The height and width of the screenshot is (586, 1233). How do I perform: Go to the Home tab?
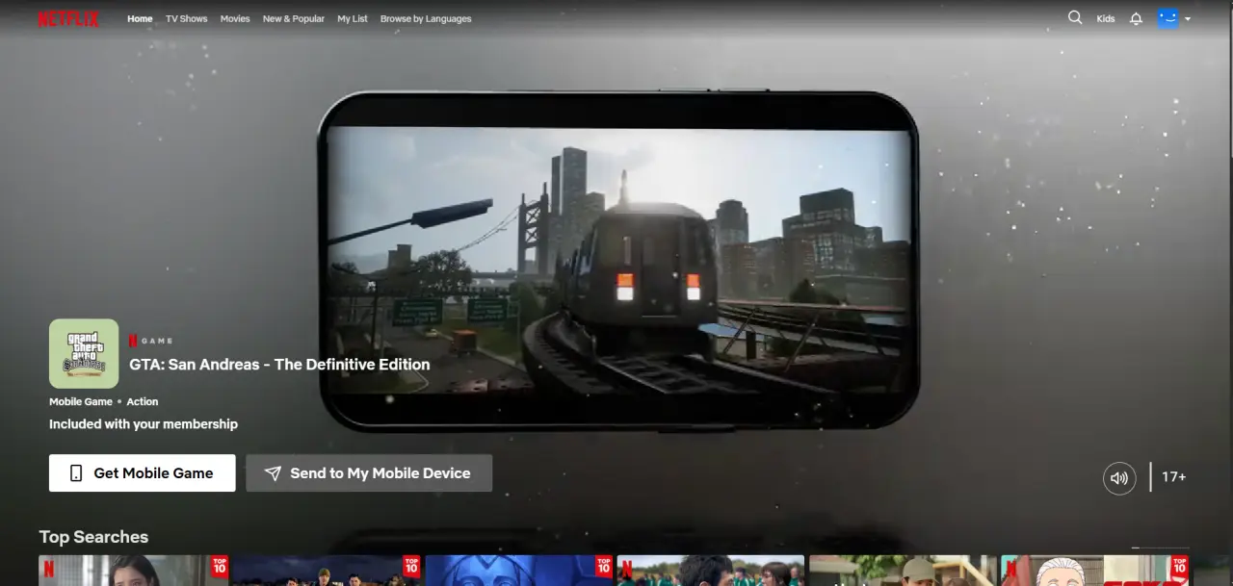coord(140,18)
